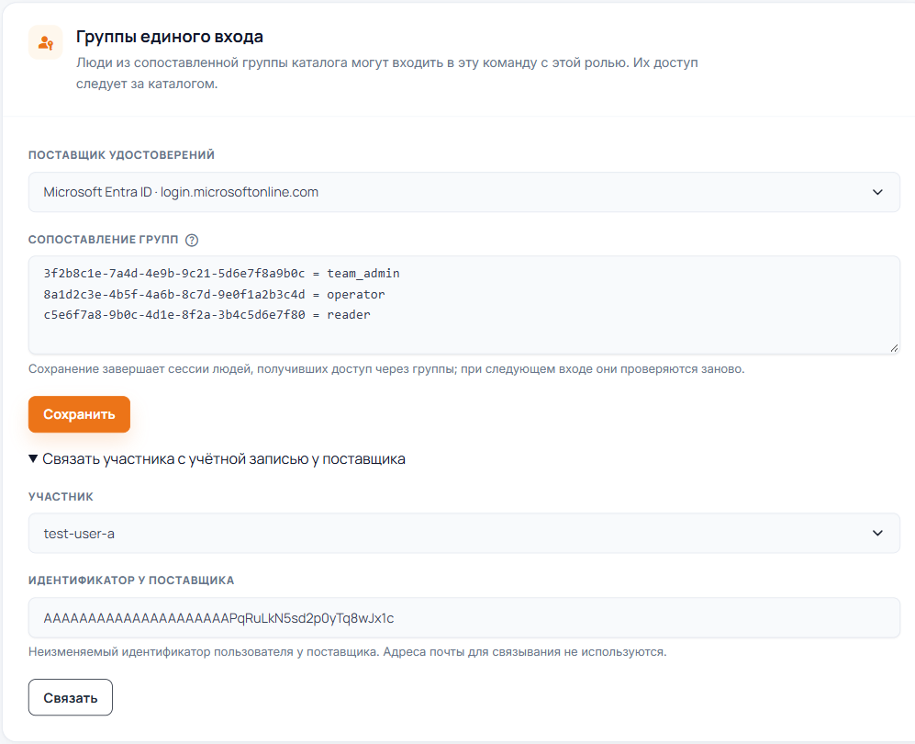915x744 pixels.
Task: Click the Группы единого входа heading
Action: coord(169,37)
